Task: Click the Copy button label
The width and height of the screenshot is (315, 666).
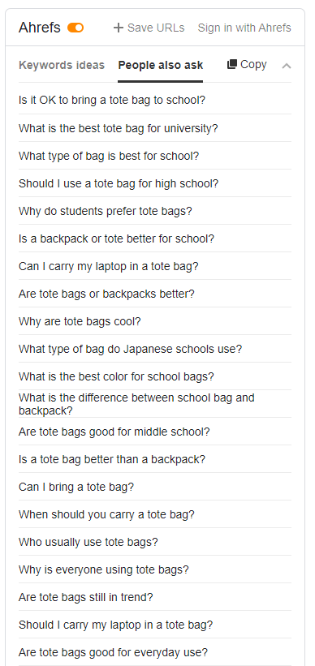Action: (x=253, y=64)
